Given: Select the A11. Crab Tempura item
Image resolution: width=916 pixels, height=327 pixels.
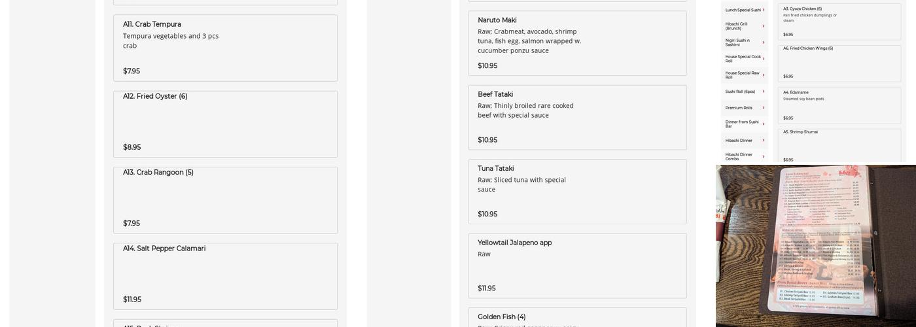Looking at the screenshot, I should [225, 48].
